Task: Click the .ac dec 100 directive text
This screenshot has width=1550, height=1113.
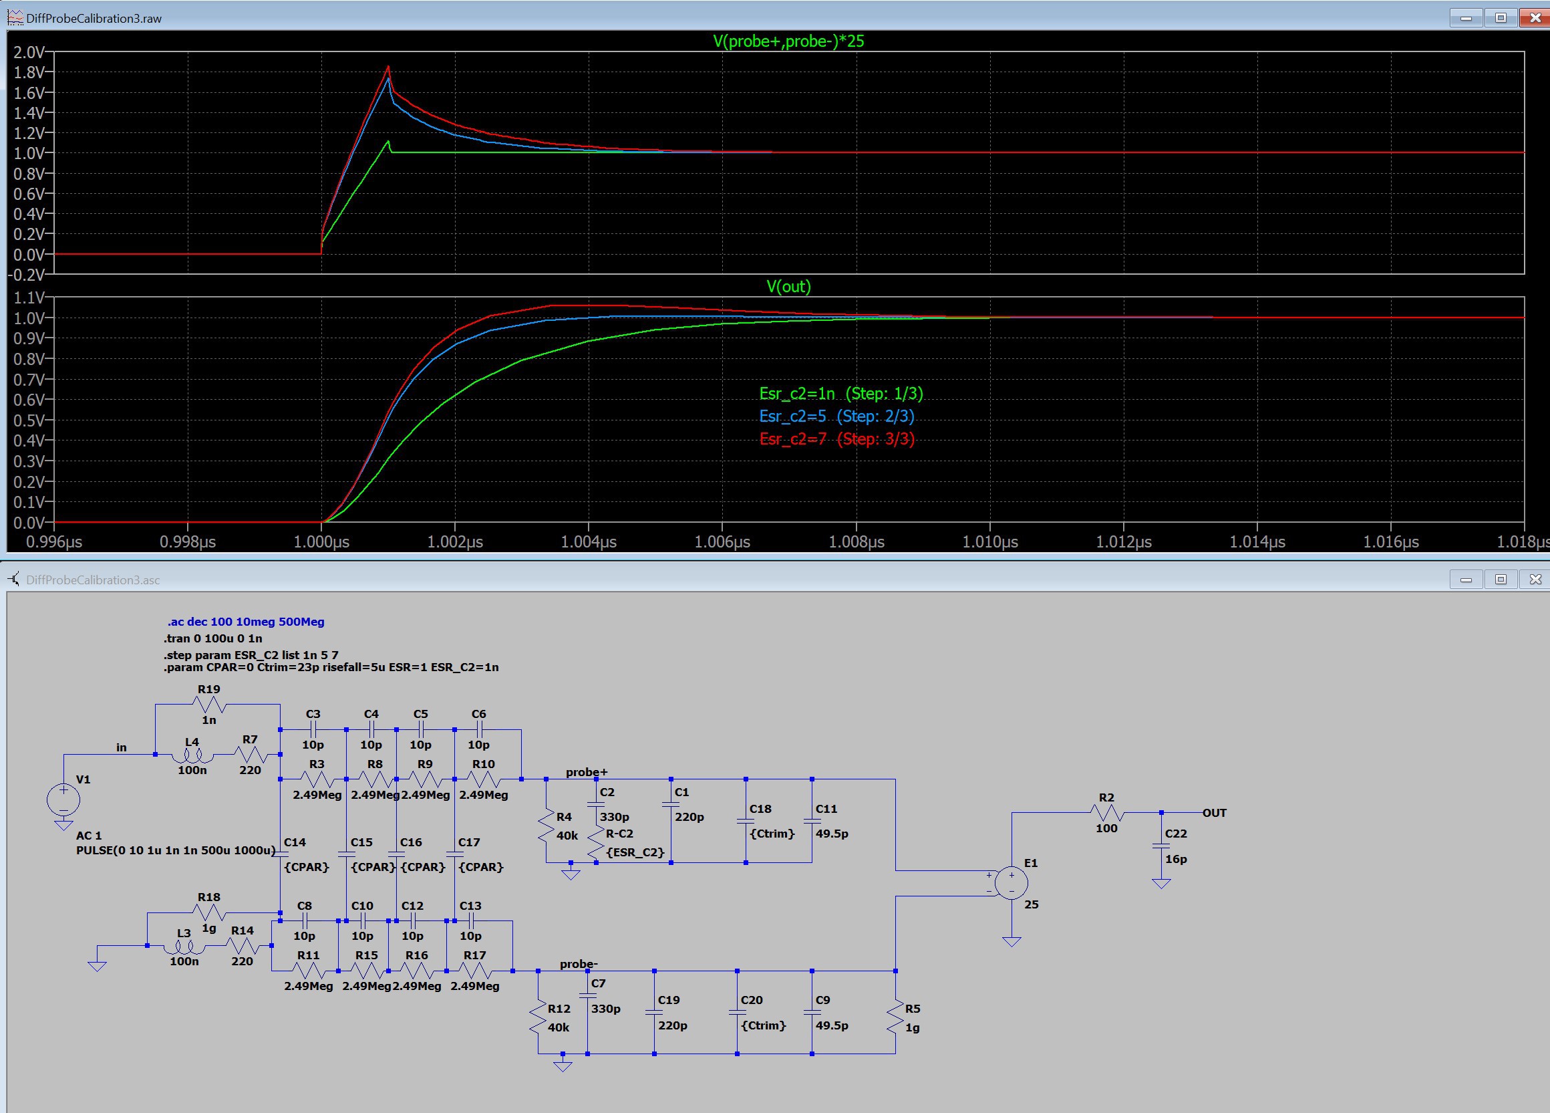Action: (x=245, y=622)
